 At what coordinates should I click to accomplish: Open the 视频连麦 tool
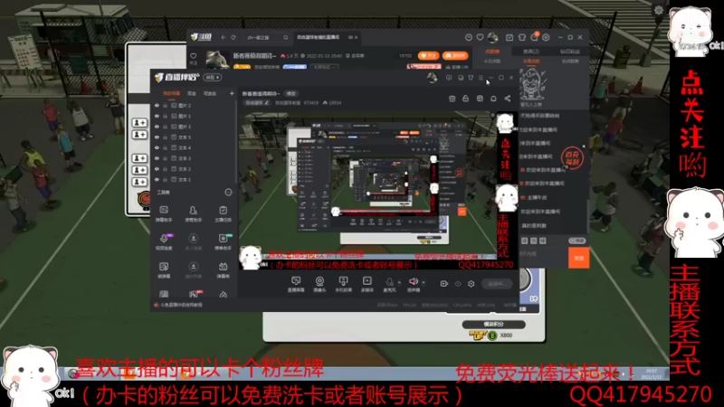pyautogui.click(x=164, y=242)
